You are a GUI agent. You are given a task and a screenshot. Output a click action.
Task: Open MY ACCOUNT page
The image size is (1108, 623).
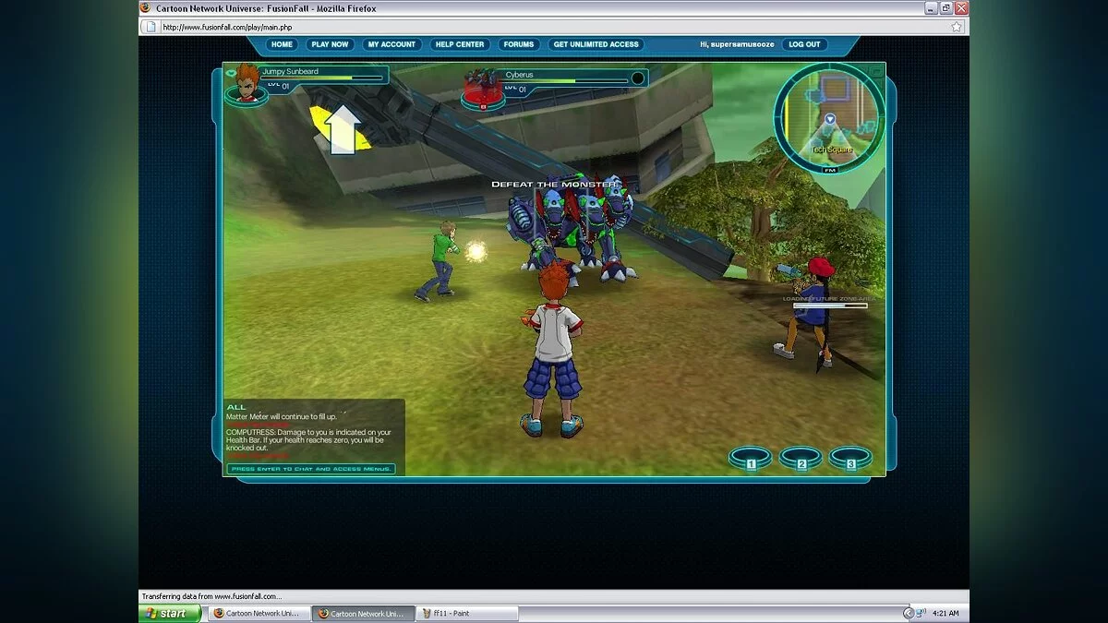[391, 44]
